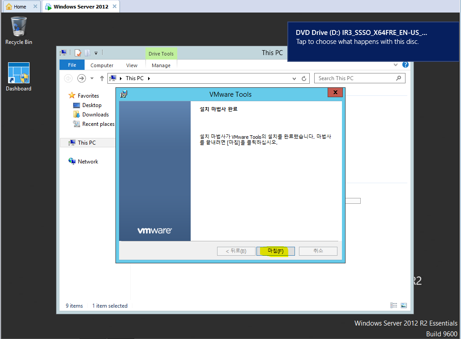
Task: Click the Explorer back navigation arrow
Action: [x=68, y=78]
